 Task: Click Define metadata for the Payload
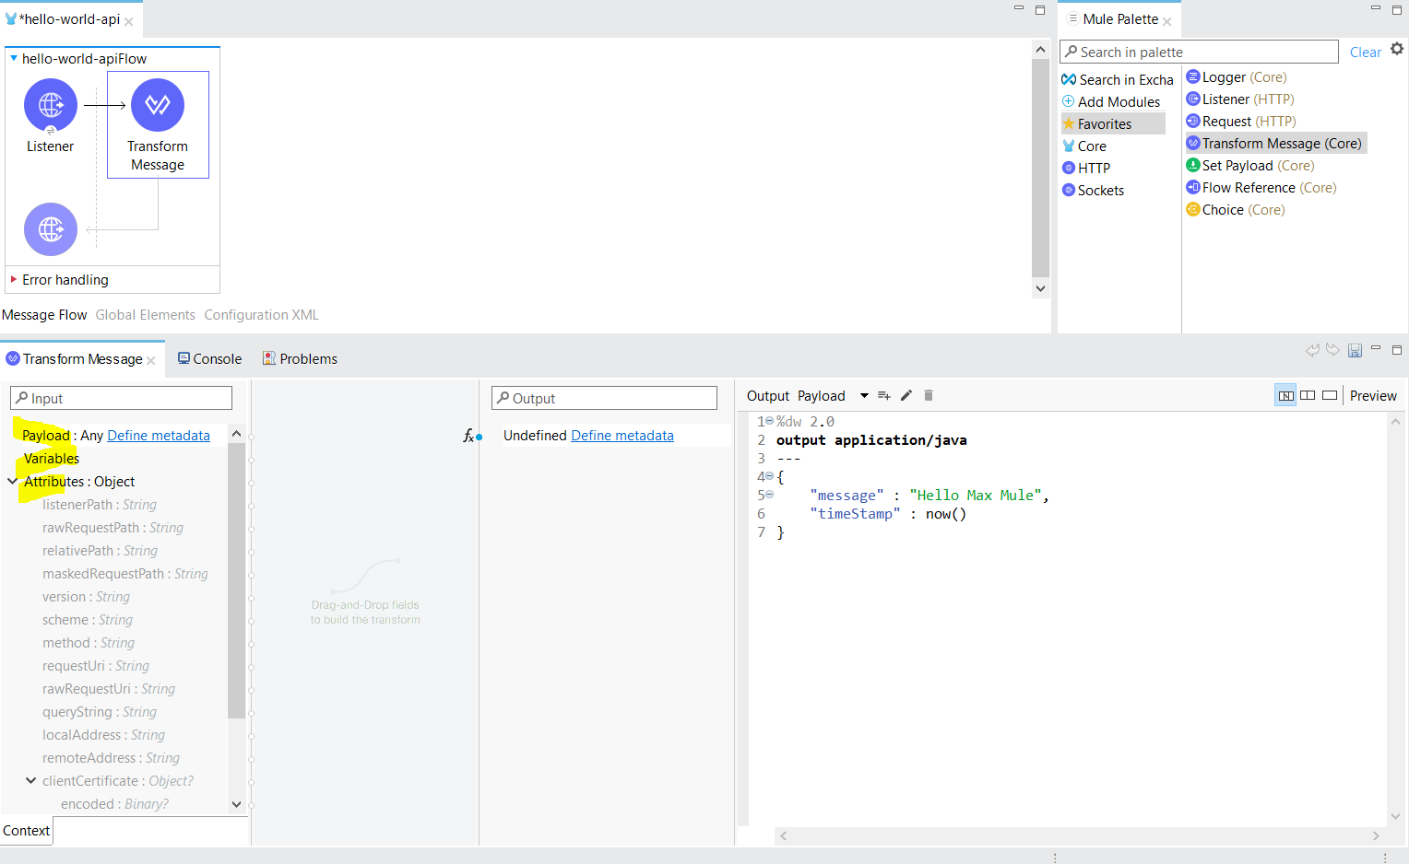[158, 435]
